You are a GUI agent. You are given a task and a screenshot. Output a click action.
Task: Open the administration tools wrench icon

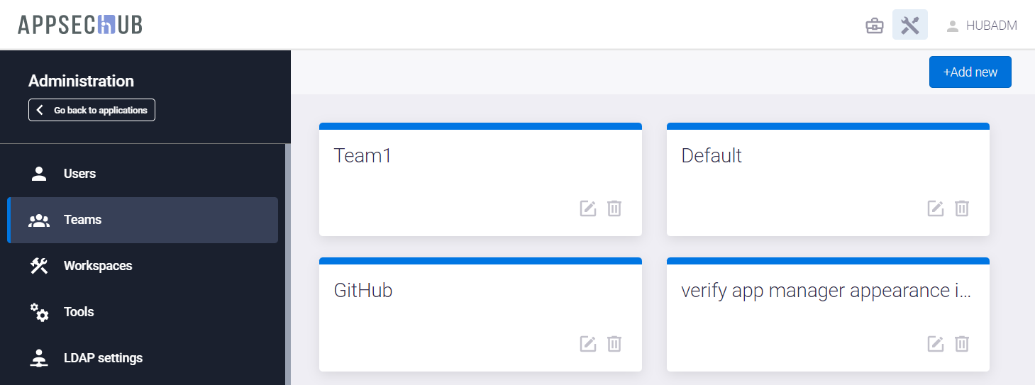click(909, 26)
